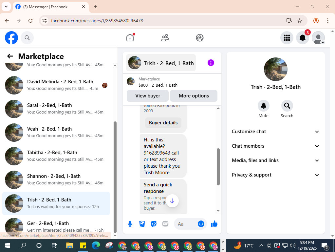Click the message input field Aa
This screenshot has width=335, height=252.
click(186, 224)
